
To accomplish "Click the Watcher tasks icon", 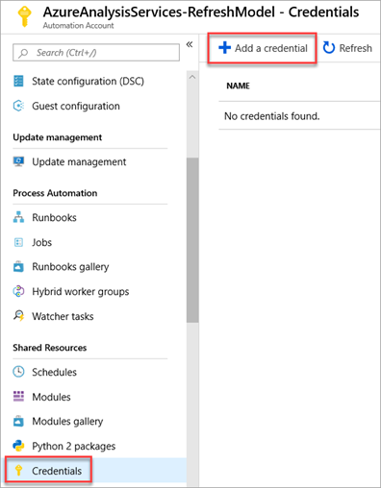I will [18, 316].
